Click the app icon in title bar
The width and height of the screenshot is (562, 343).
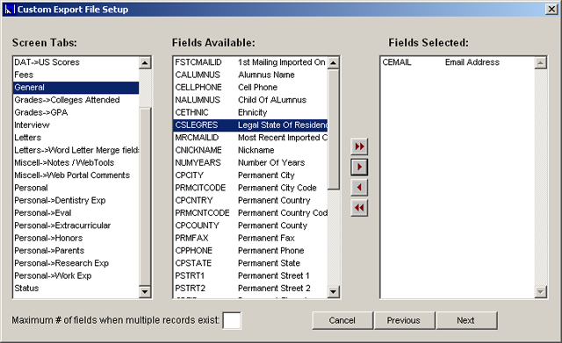pos(10,10)
